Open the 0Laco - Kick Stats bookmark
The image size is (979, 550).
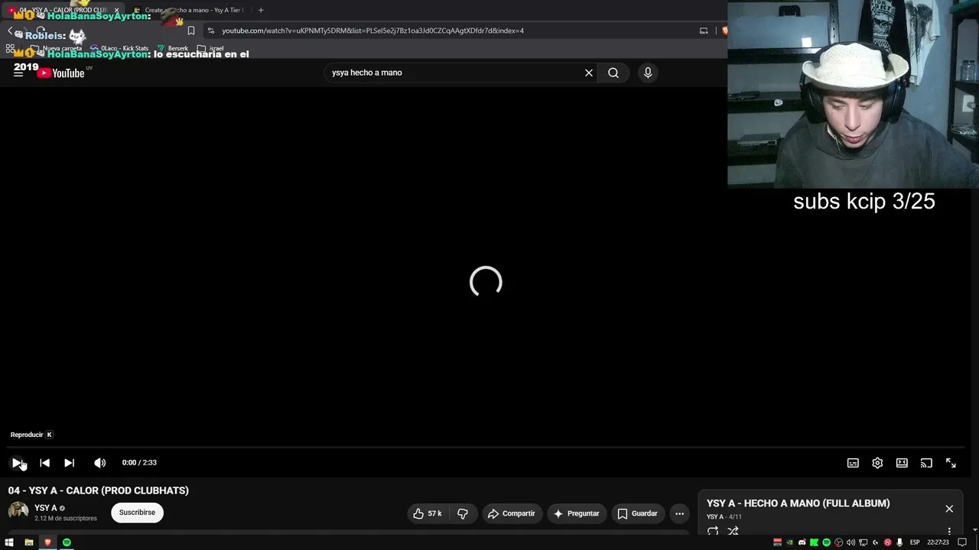(x=119, y=48)
